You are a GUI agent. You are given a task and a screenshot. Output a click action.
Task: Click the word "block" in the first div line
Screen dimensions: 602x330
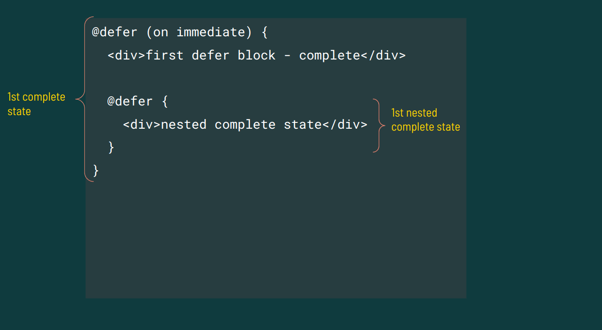(256, 56)
